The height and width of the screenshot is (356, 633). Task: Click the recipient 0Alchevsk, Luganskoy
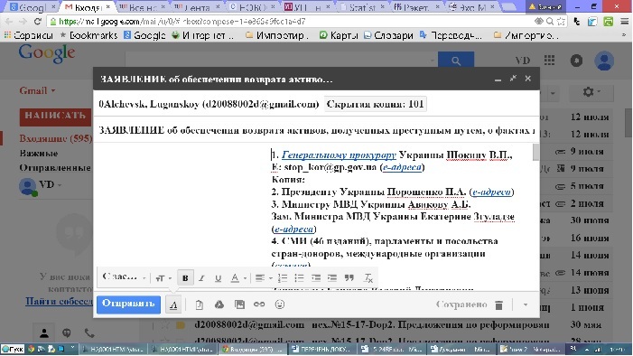coord(209,104)
